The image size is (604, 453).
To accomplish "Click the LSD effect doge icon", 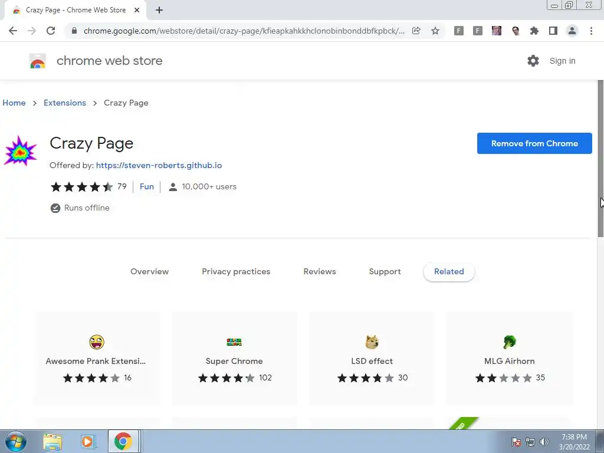I will 372,342.
